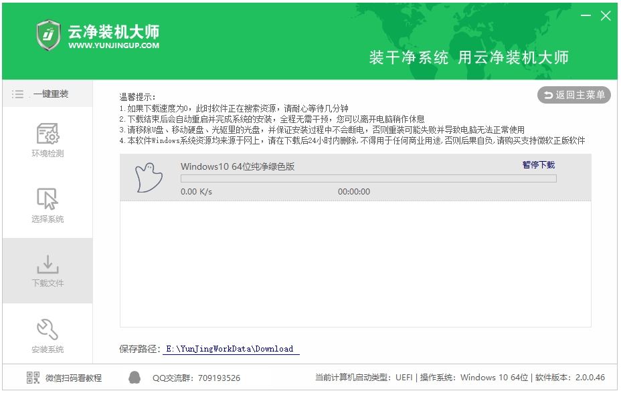Open save path E:\YunJingWorkData\Download link
621x393 pixels.
click(231, 349)
